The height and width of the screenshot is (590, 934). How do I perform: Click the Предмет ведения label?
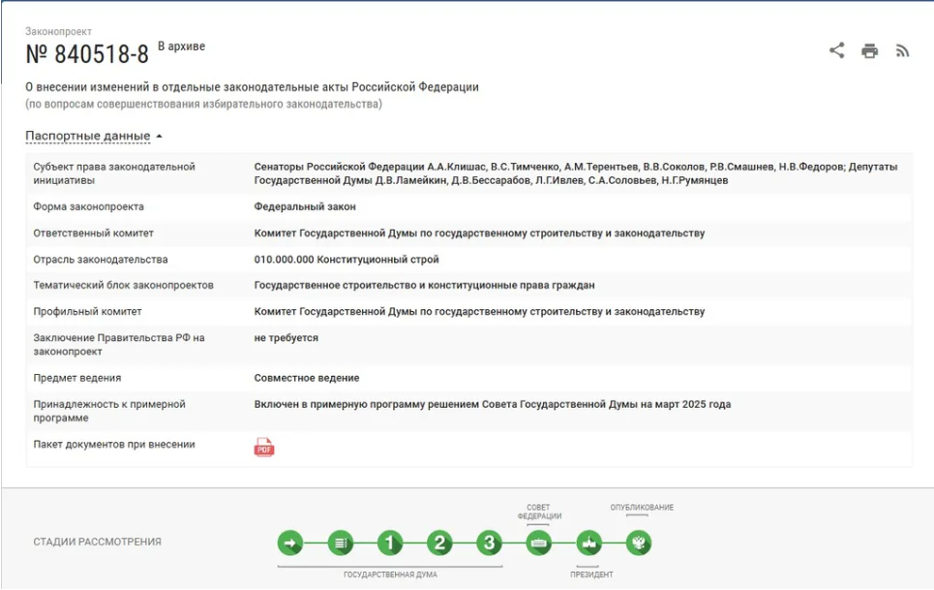point(77,378)
